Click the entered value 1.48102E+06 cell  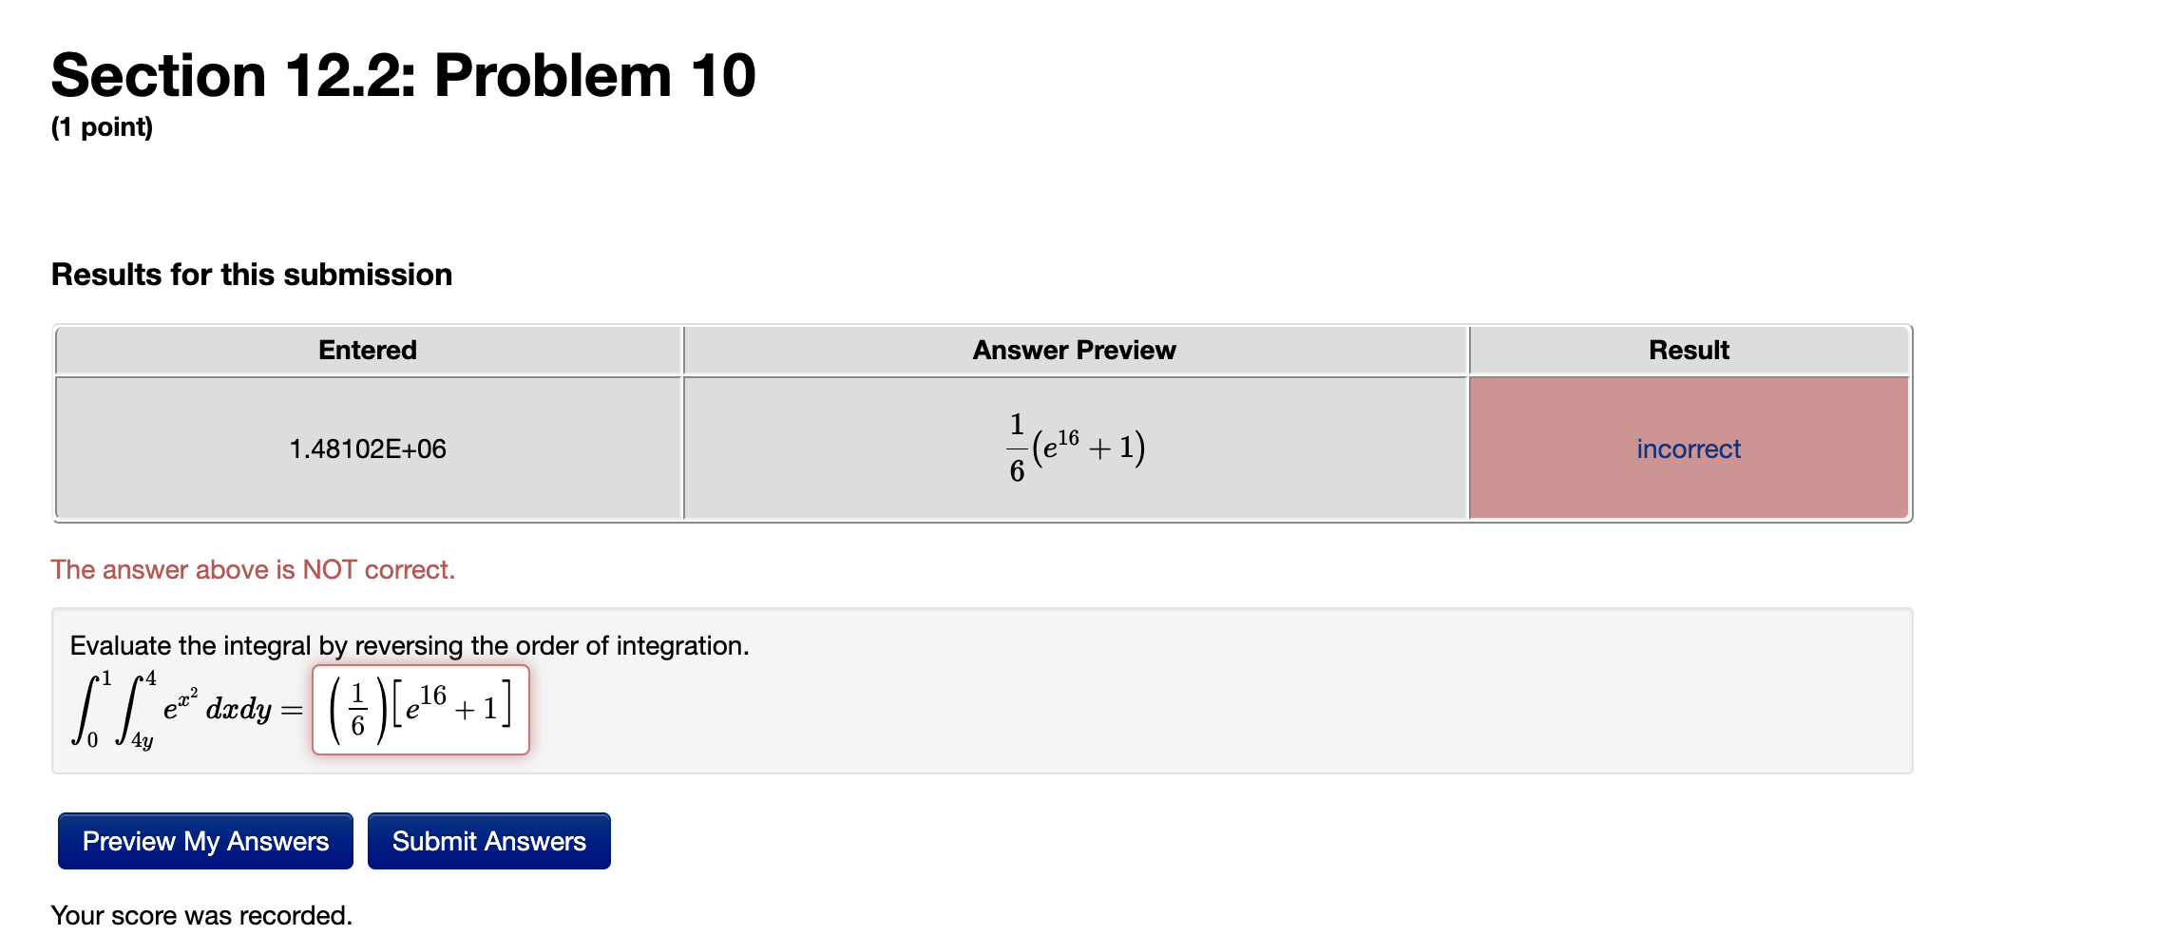pyautogui.click(x=367, y=447)
